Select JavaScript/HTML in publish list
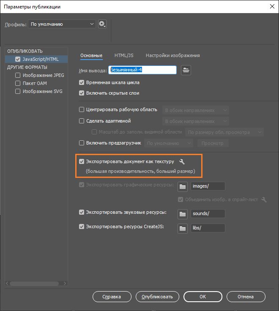Image resolution: width=279 pixels, height=311 pixels. click(36, 59)
